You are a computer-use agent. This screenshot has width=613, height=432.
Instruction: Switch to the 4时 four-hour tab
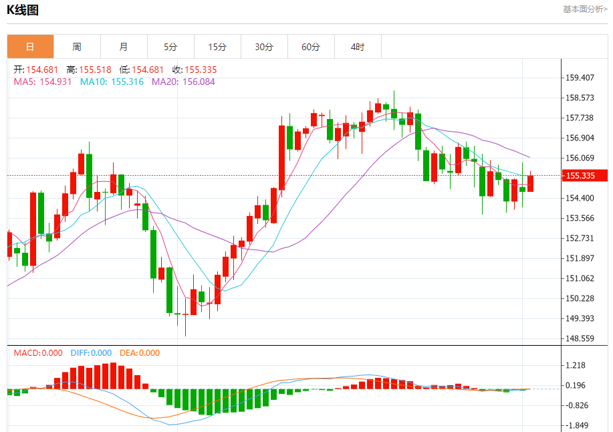[x=358, y=47]
